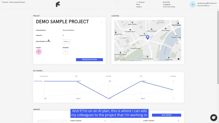Open the metric measurement system dropdown
The width and height of the screenshot is (219, 123).
point(66,42)
